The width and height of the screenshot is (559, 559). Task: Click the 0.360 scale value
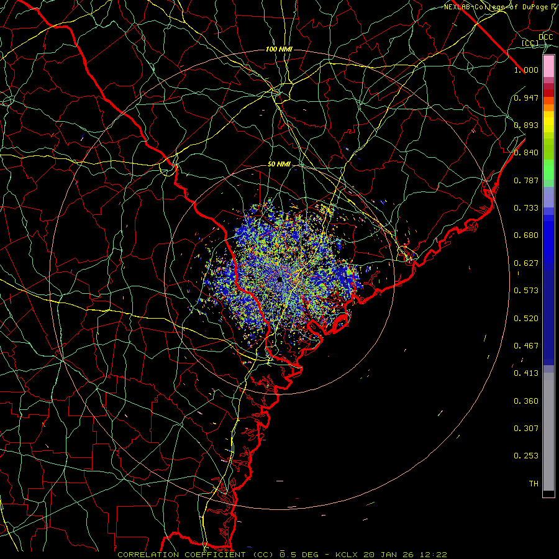pyautogui.click(x=526, y=401)
